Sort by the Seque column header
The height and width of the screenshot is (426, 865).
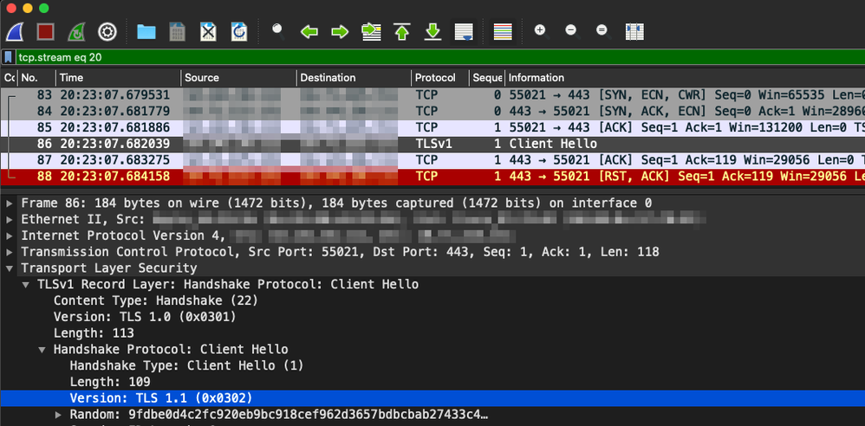coord(486,78)
